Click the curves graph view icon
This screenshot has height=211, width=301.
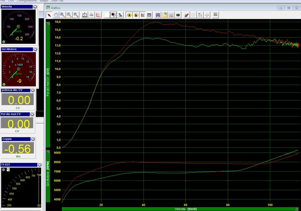pyautogui.click(x=143, y=15)
